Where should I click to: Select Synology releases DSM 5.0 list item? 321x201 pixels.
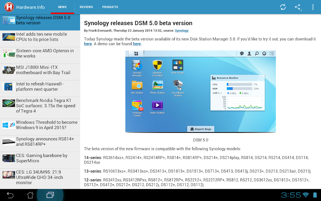[x=40, y=22]
